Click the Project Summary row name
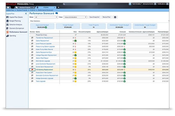Screen dimensions: 175x116 pos(41,35)
